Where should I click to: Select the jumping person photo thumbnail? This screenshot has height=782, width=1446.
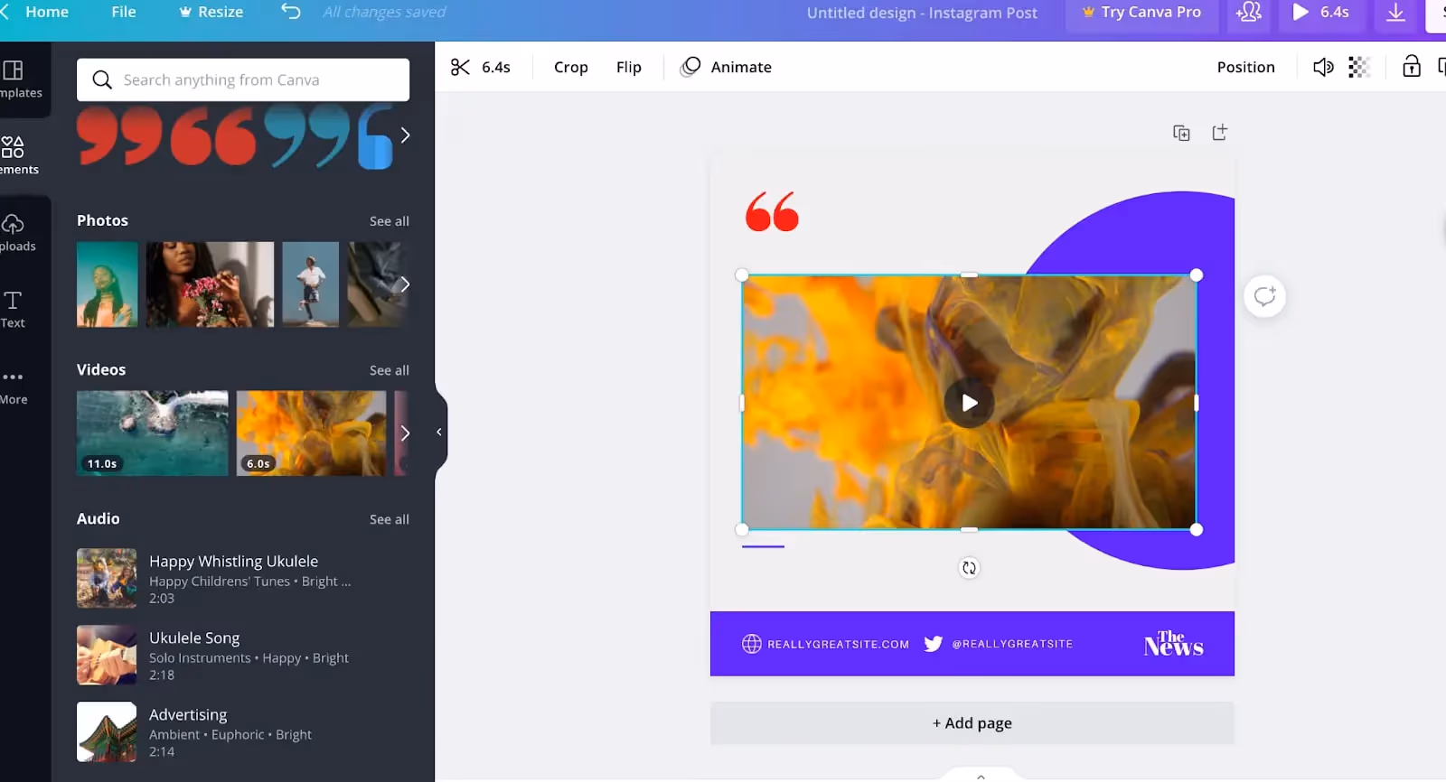click(x=310, y=284)
